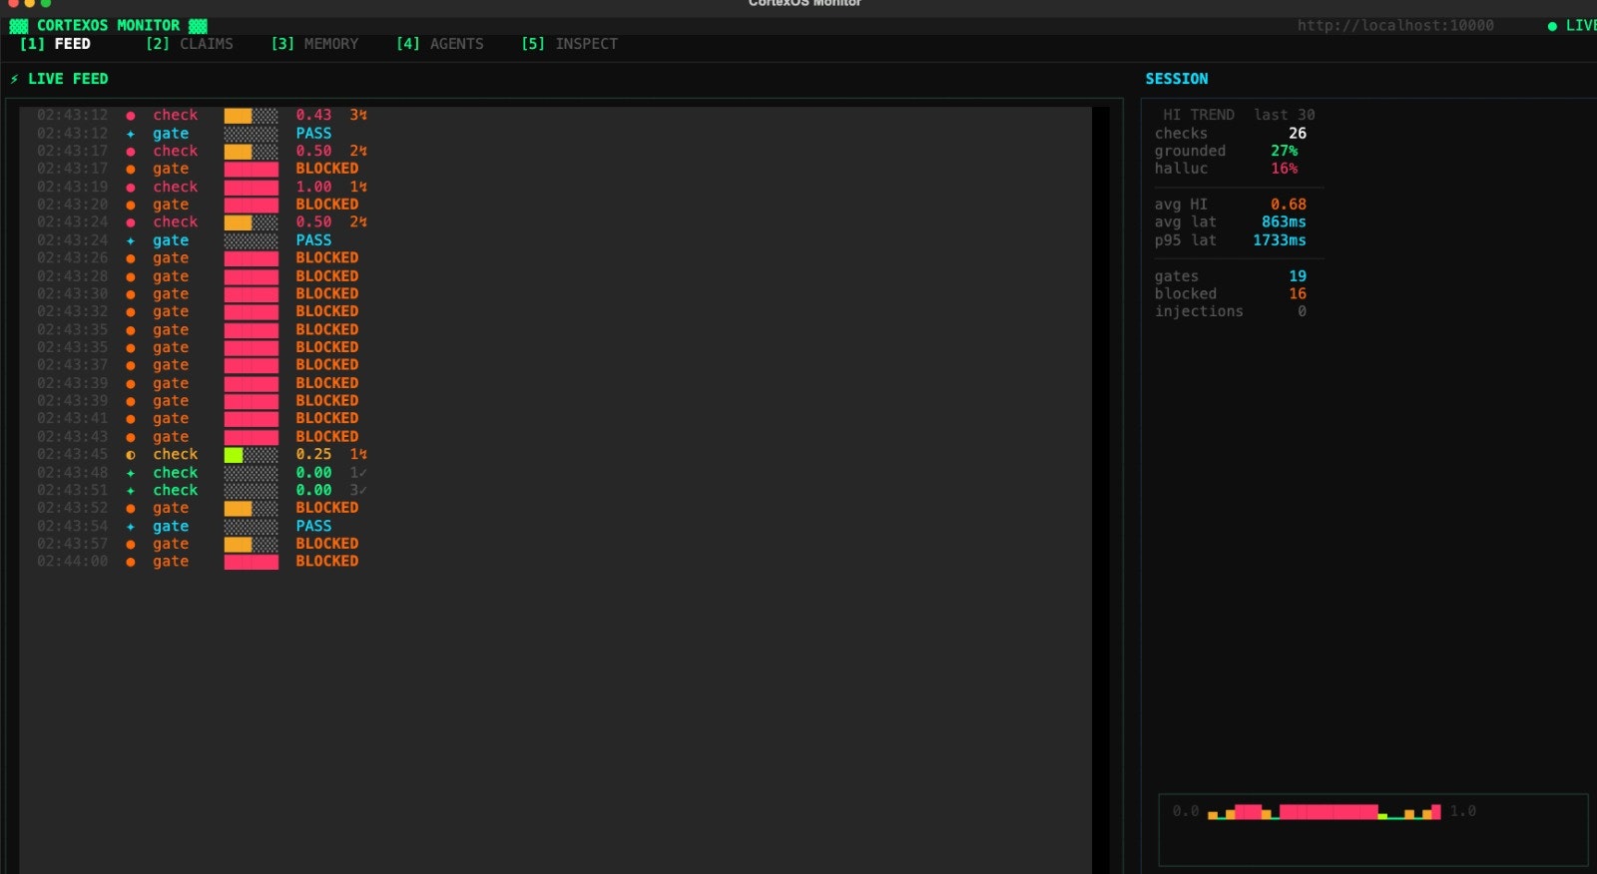Screen dimensions: 1597x874
Task: Open the [5] INSPECT tab
Action: pyautogui.click(x=570, y=44)
